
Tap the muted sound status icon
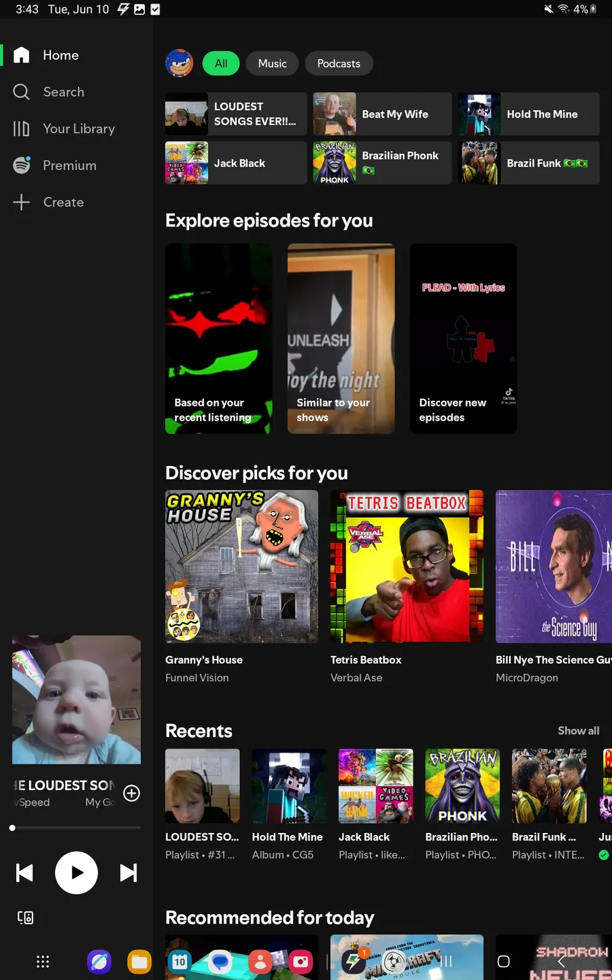pyautogui.click(x=549, y=9)
